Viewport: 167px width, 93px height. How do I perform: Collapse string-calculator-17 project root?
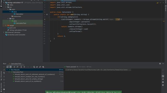pos(4,3)
